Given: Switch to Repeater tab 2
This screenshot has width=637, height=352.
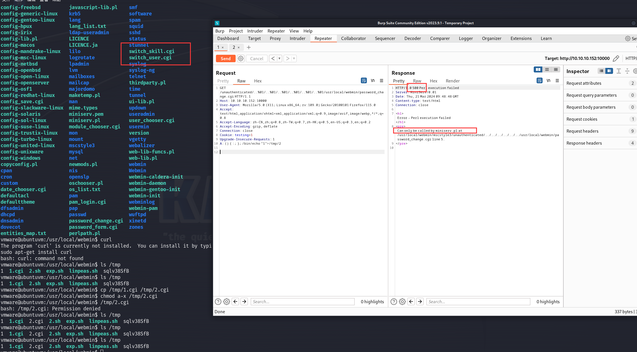Looking at the screenshot, I should (x=234, y=47).
